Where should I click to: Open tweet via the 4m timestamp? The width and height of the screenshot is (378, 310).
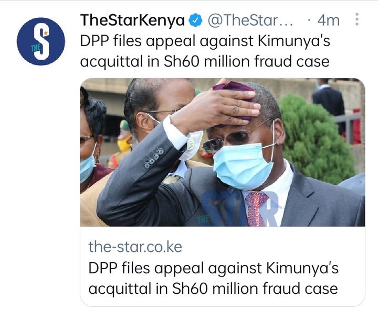(328, 20)
